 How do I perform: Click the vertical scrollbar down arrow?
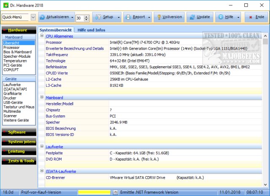[x=265, y=183]
